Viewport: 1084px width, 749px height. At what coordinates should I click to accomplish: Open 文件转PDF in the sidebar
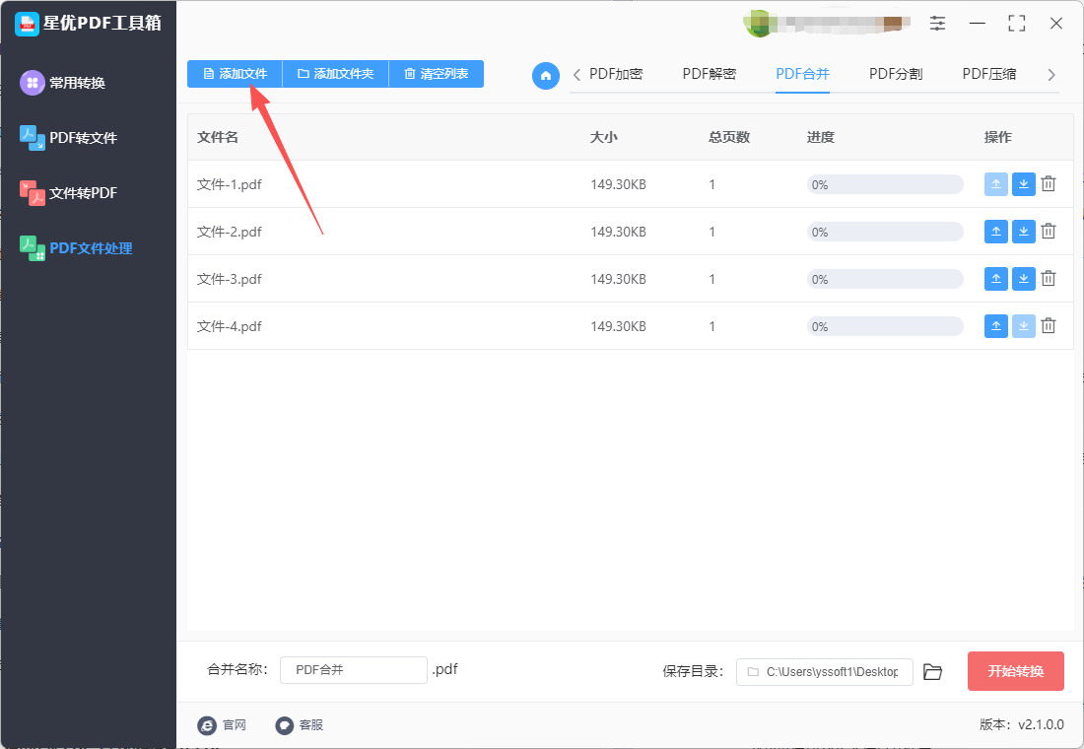pyautogui.click(x=83, y=193)
